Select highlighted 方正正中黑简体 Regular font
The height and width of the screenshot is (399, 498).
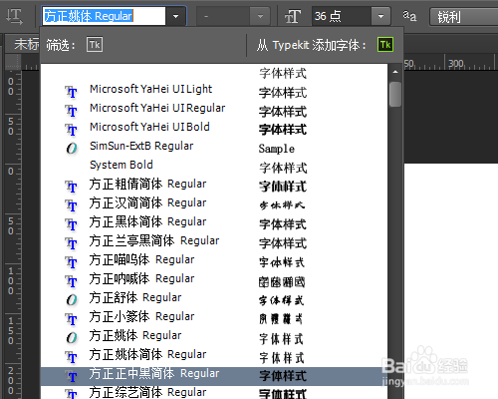coord(214,376)
